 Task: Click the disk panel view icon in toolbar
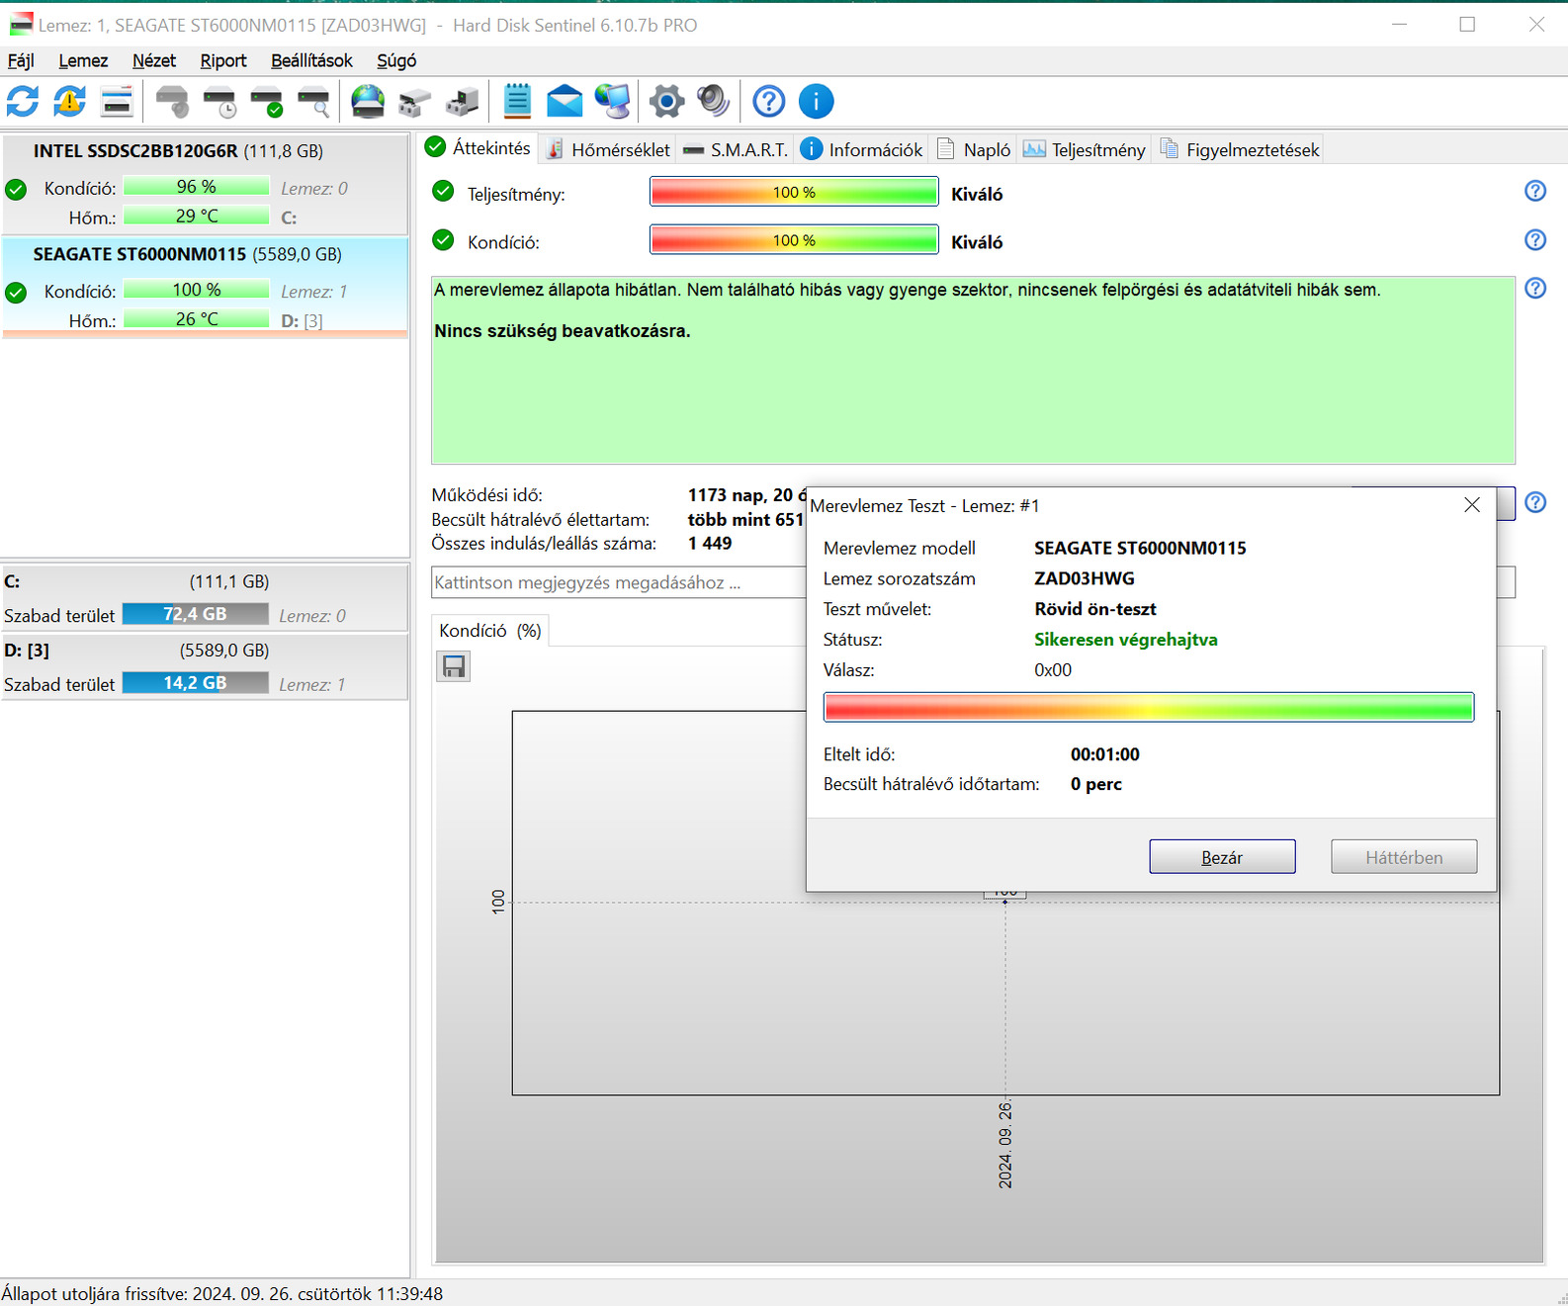click(117, 101)
